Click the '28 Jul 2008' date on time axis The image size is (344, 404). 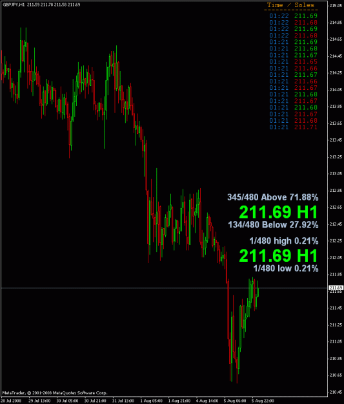click(x=11, y=401)
